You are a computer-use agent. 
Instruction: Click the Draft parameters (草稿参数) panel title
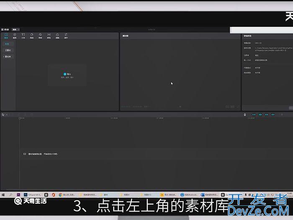(x=247, y=36)
